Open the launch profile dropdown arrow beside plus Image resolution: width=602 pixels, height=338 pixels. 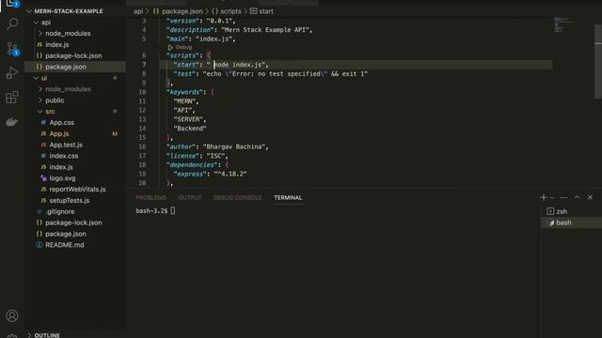coord(552,198)
